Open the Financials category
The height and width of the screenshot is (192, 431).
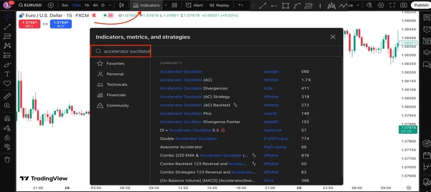(112, 95)
